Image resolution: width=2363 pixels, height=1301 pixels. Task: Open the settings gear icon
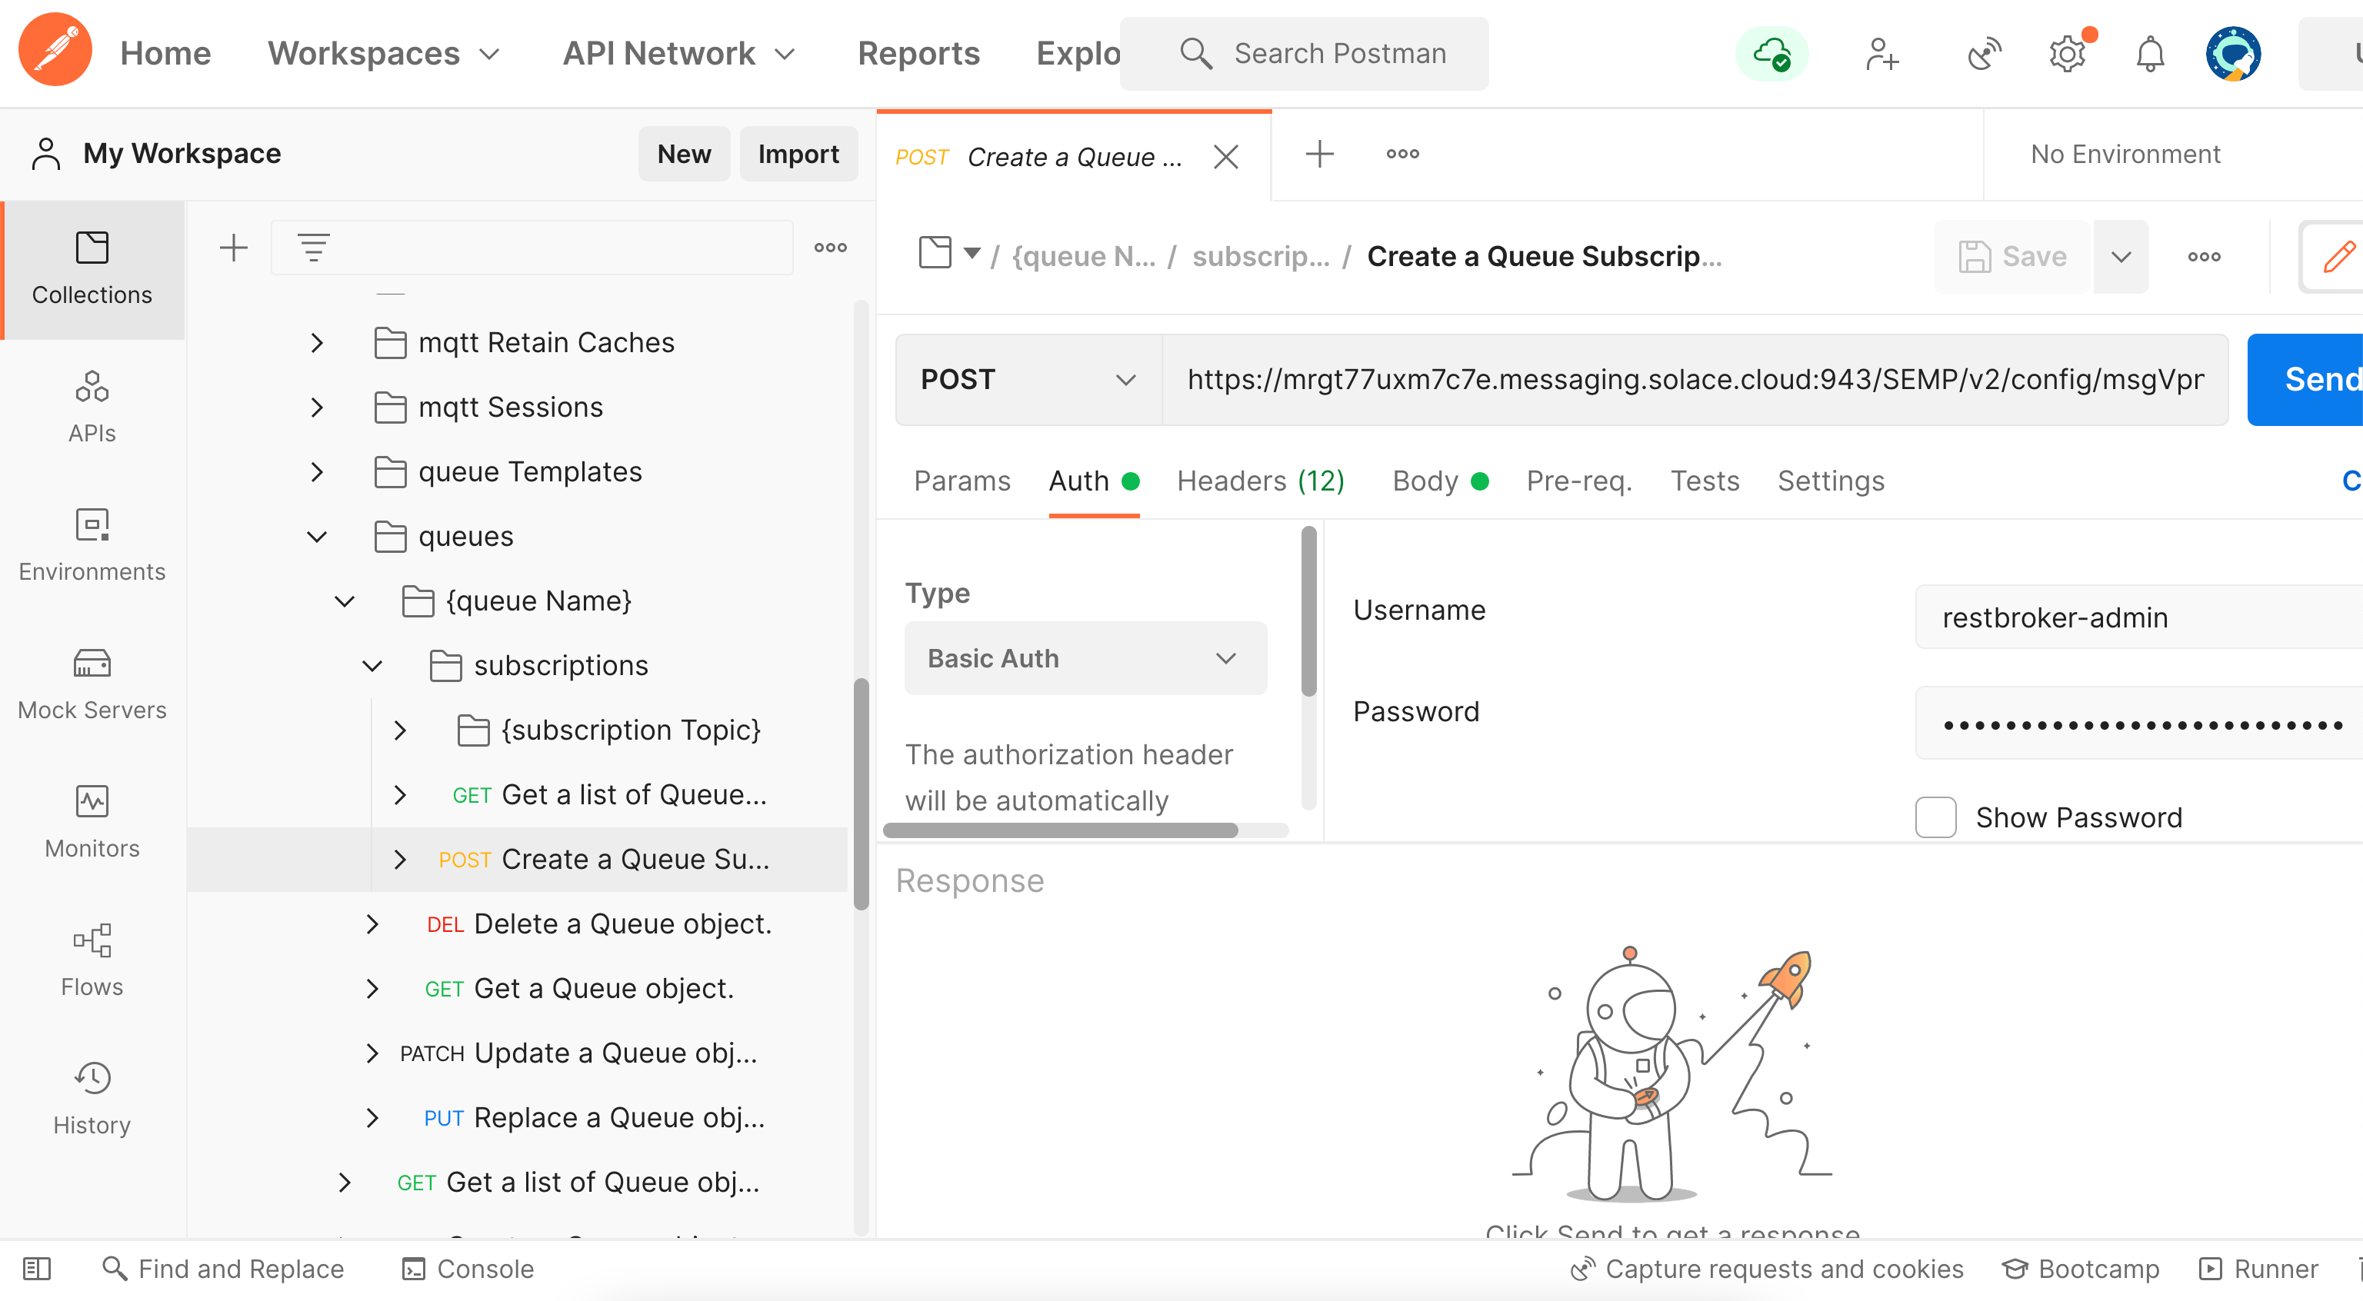point(2067,53)
